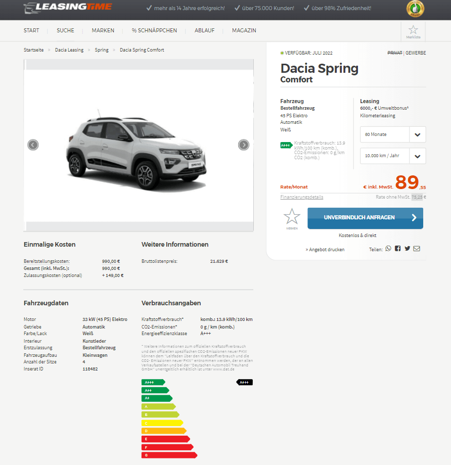Go to Startseite breadcrumb
Image resolution: width=451 pixels, height=465 pixels.
[x=33, y=50]
